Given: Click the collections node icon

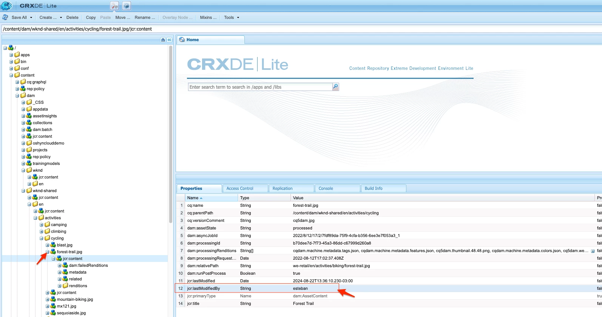Looking at the screenshot, I should (x=29, y=123).
